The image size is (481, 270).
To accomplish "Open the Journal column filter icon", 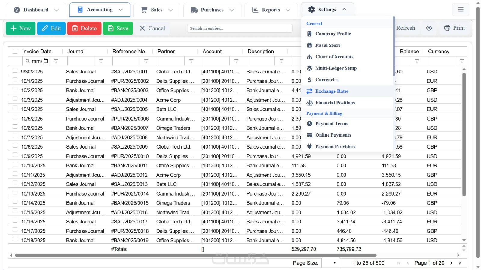I will point(101,61).
